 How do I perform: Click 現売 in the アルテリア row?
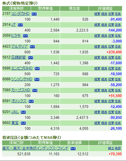tap(104, 47)
